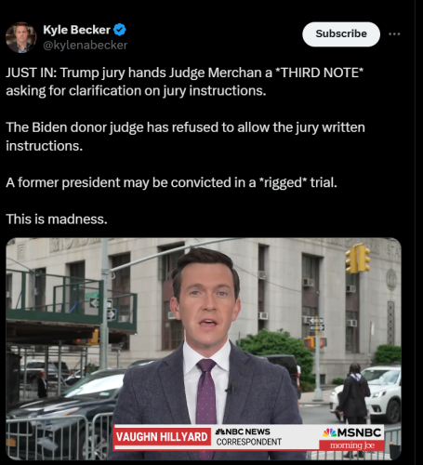Click the 'Biden donor judge' paragraph
Viewport: 423px width, 465px height.
tap(185, 137)
